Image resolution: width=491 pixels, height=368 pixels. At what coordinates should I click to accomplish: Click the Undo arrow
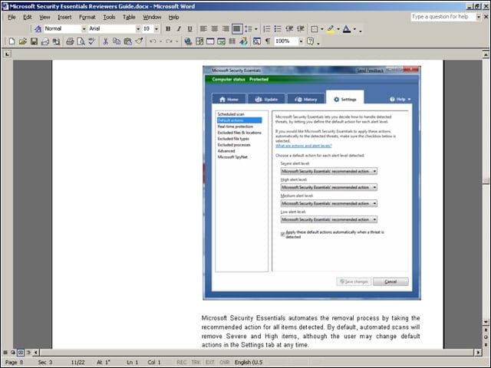pos(153,41)
